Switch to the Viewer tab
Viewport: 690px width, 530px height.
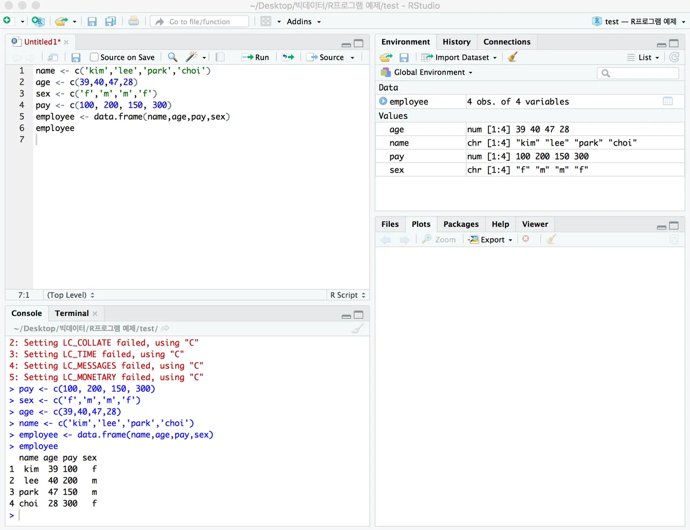click(535, 224)
